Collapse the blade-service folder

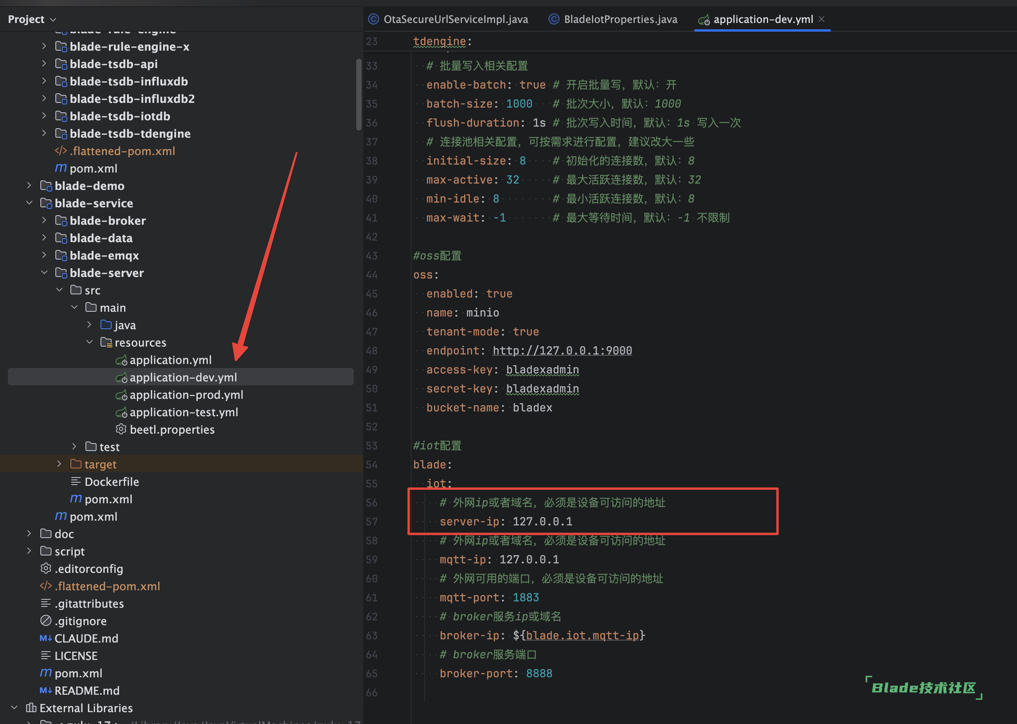pos(29,203)
